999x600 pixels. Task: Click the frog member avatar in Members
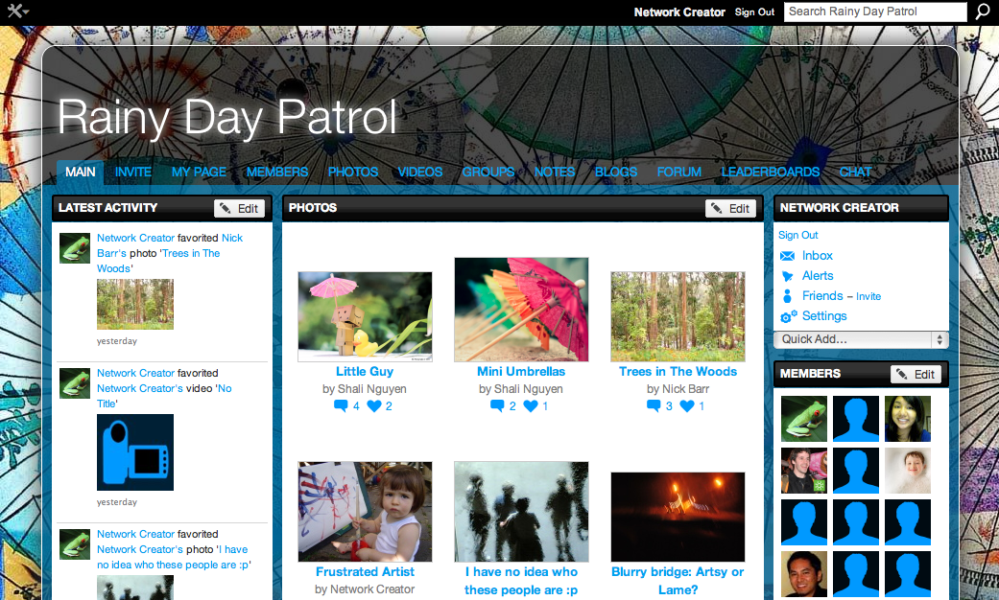point(804,419)
